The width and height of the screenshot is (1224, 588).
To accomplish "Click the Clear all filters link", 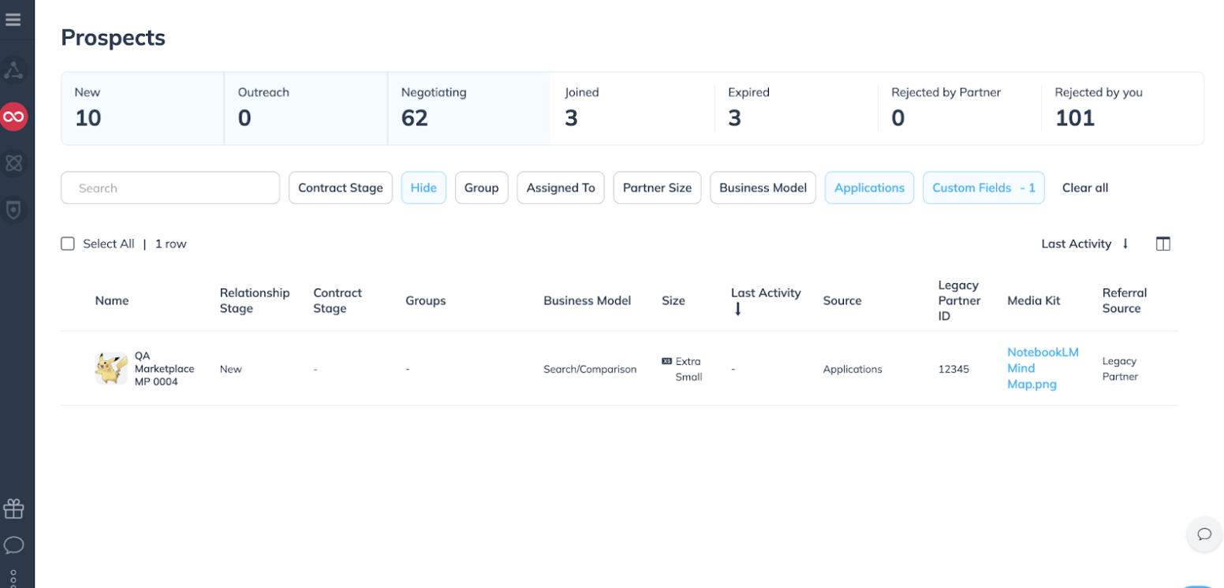I will (1084, 188).
